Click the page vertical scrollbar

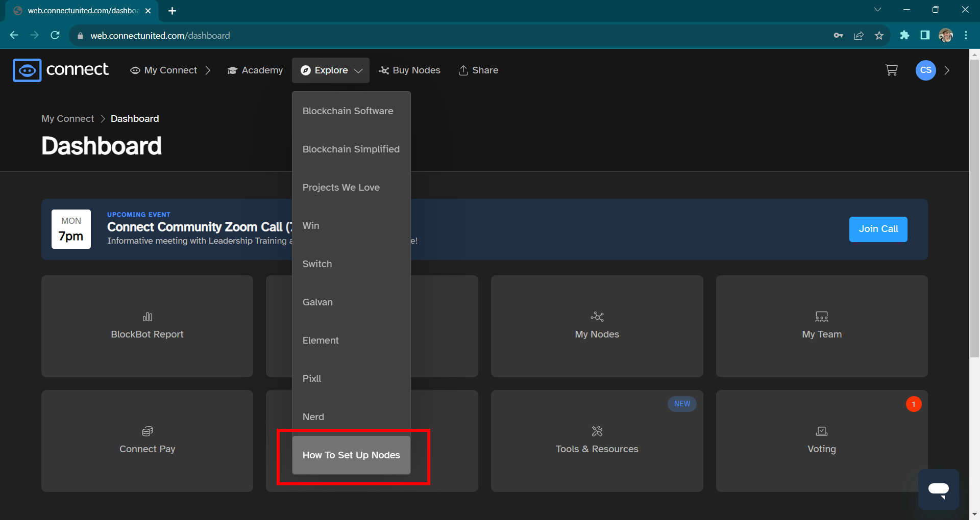(974, 209)
